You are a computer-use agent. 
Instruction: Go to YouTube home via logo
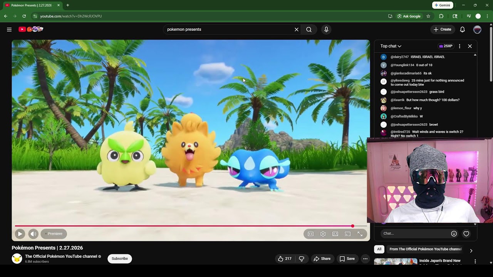click(31, 29)
